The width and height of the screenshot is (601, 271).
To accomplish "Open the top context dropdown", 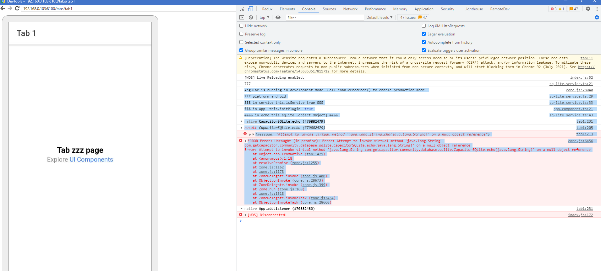I will [x=264, y=18].
